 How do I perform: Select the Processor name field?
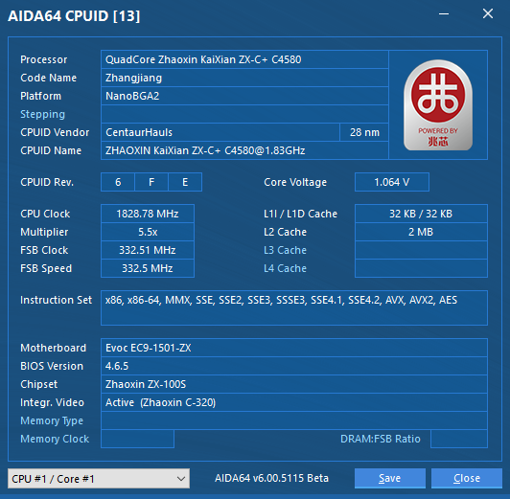coord(244,59)
